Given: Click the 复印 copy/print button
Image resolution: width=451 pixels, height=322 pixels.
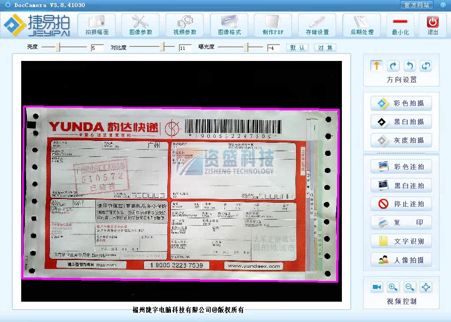Looking at the screenshot, I should coord(401,222).
